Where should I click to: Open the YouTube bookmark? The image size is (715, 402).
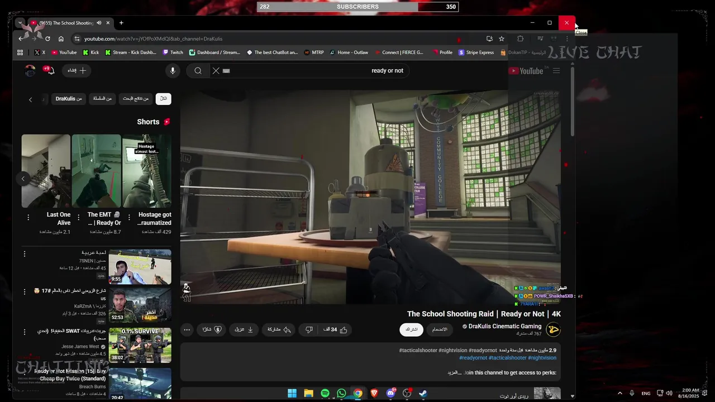[x=64, y=52]
